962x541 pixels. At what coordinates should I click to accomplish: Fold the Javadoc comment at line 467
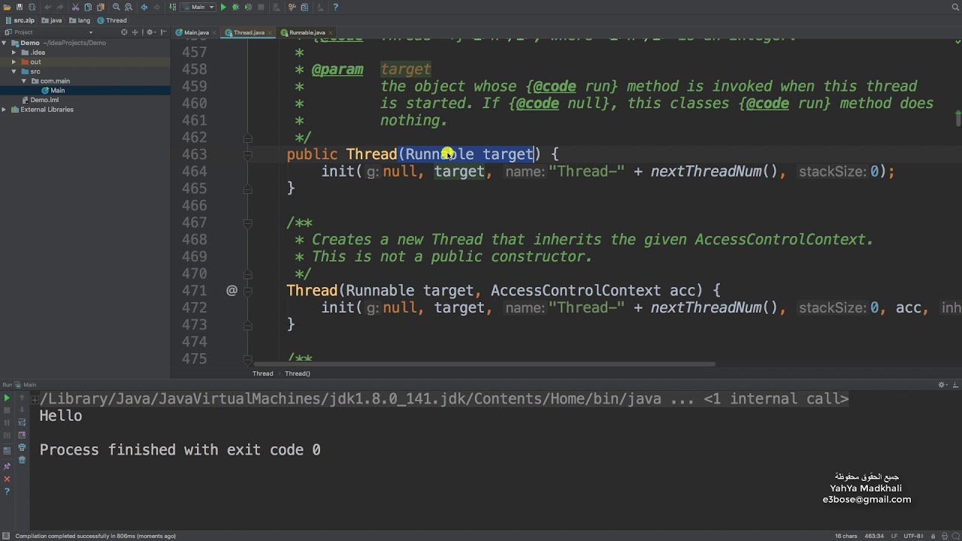[x=247, y=222]
